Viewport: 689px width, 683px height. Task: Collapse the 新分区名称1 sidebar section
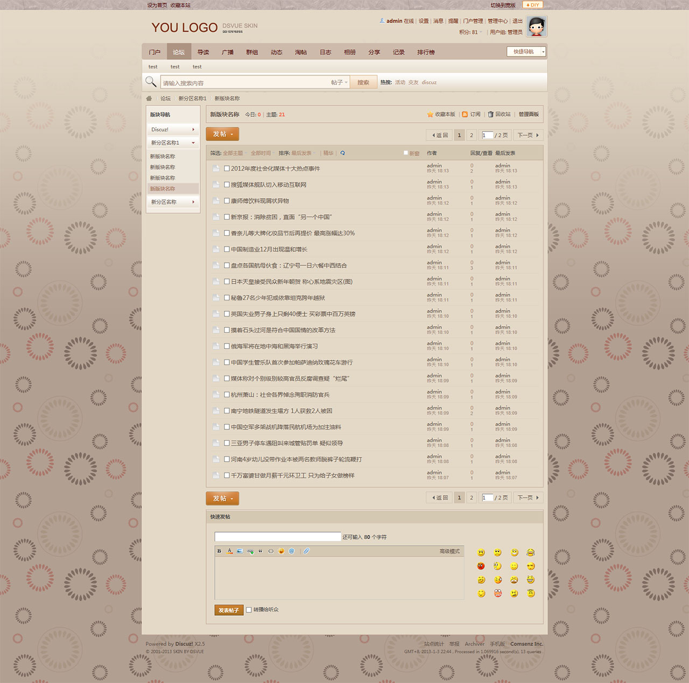pyautogui.click(x=173, y=143)
